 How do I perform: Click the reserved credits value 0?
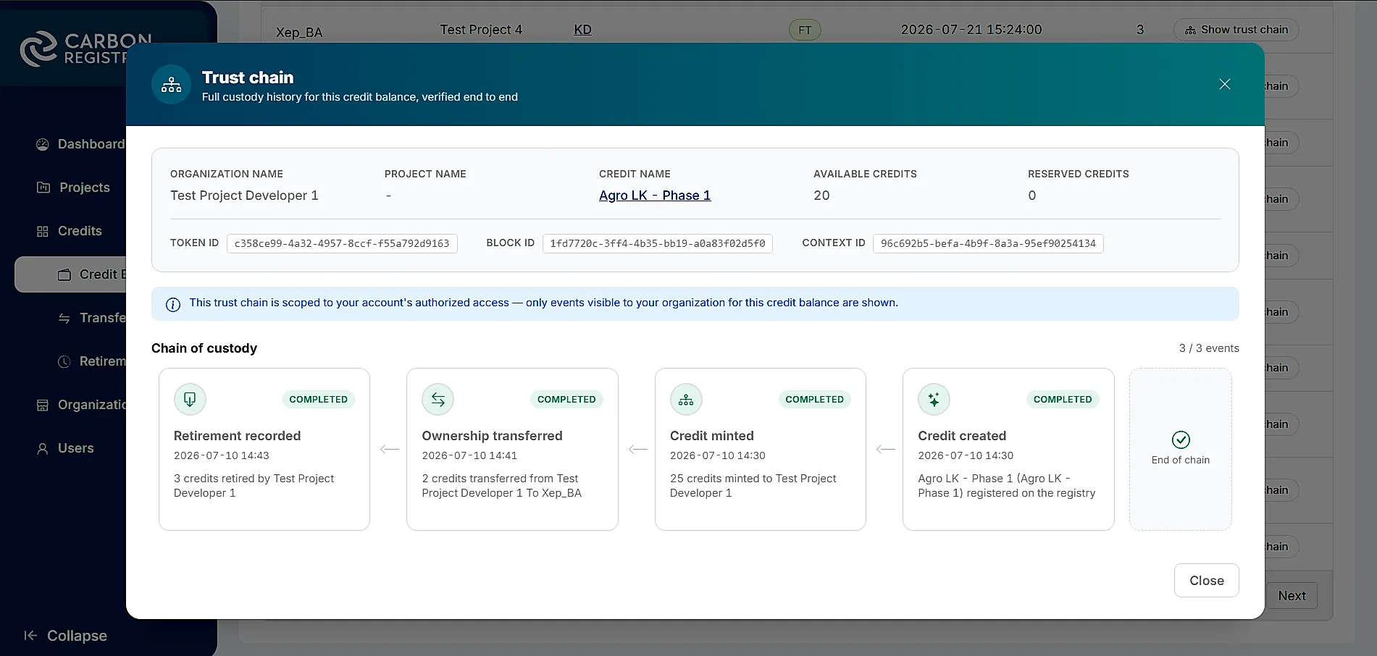(x=1031, y=195)
